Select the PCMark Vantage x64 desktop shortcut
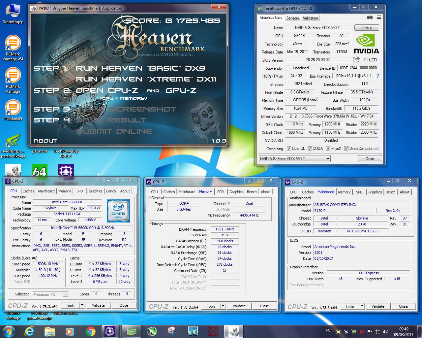 (x=13, y=48)
